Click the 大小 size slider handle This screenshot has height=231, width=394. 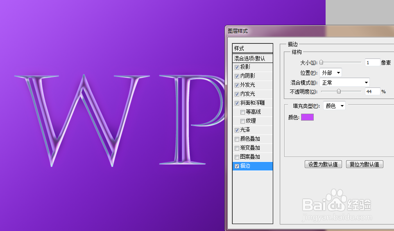321,63
